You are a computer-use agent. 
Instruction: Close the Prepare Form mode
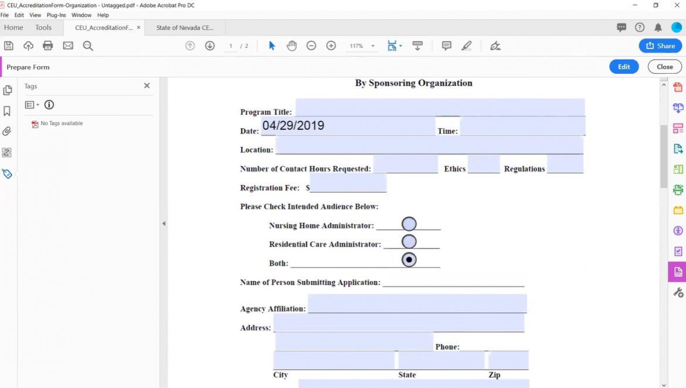(x=664, y=66)
